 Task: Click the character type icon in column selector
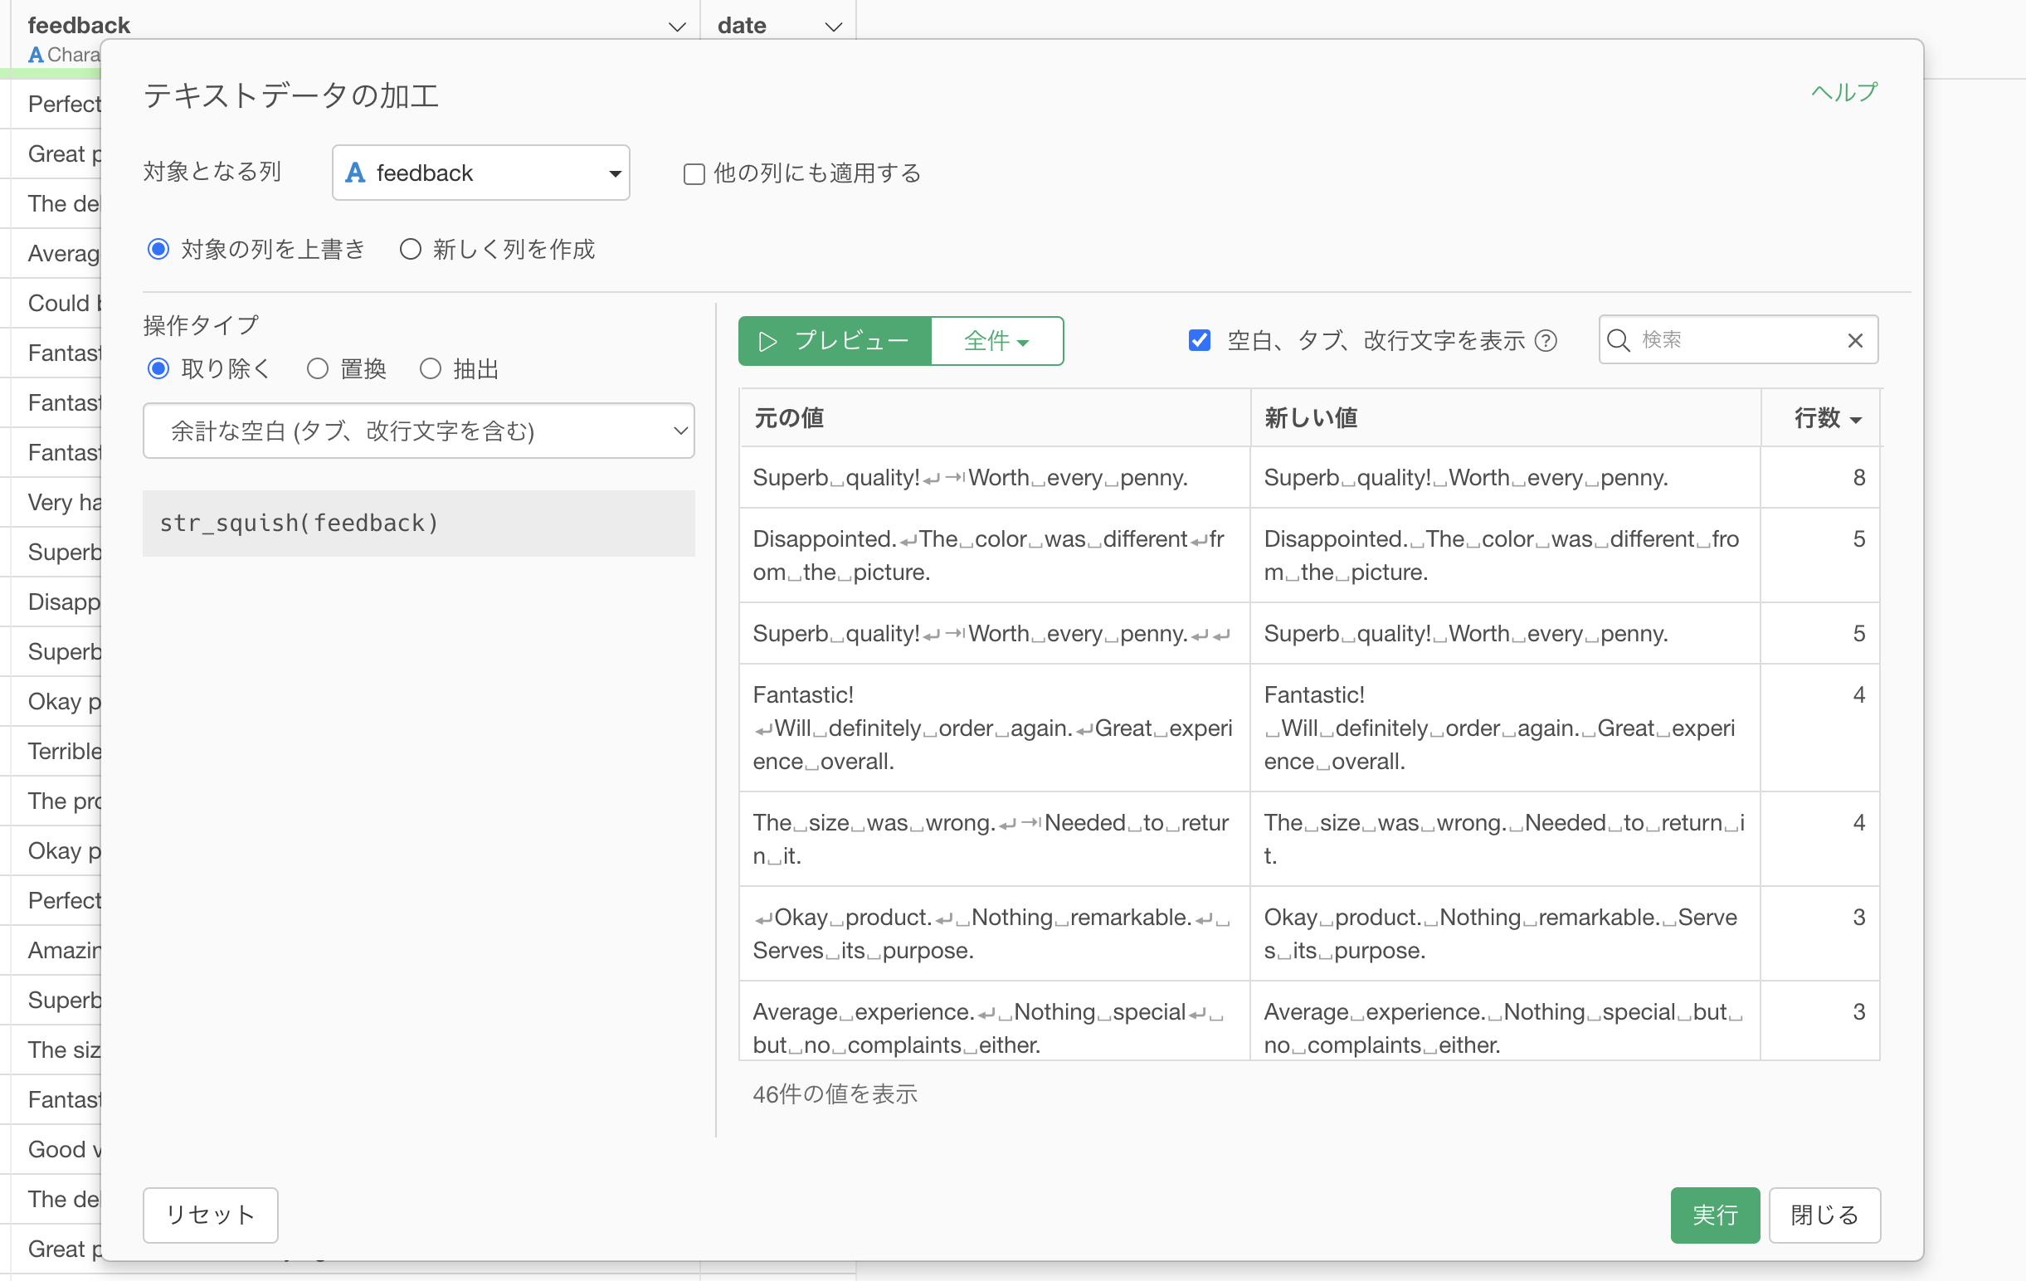pyautogui.click(x=356, y=173)
